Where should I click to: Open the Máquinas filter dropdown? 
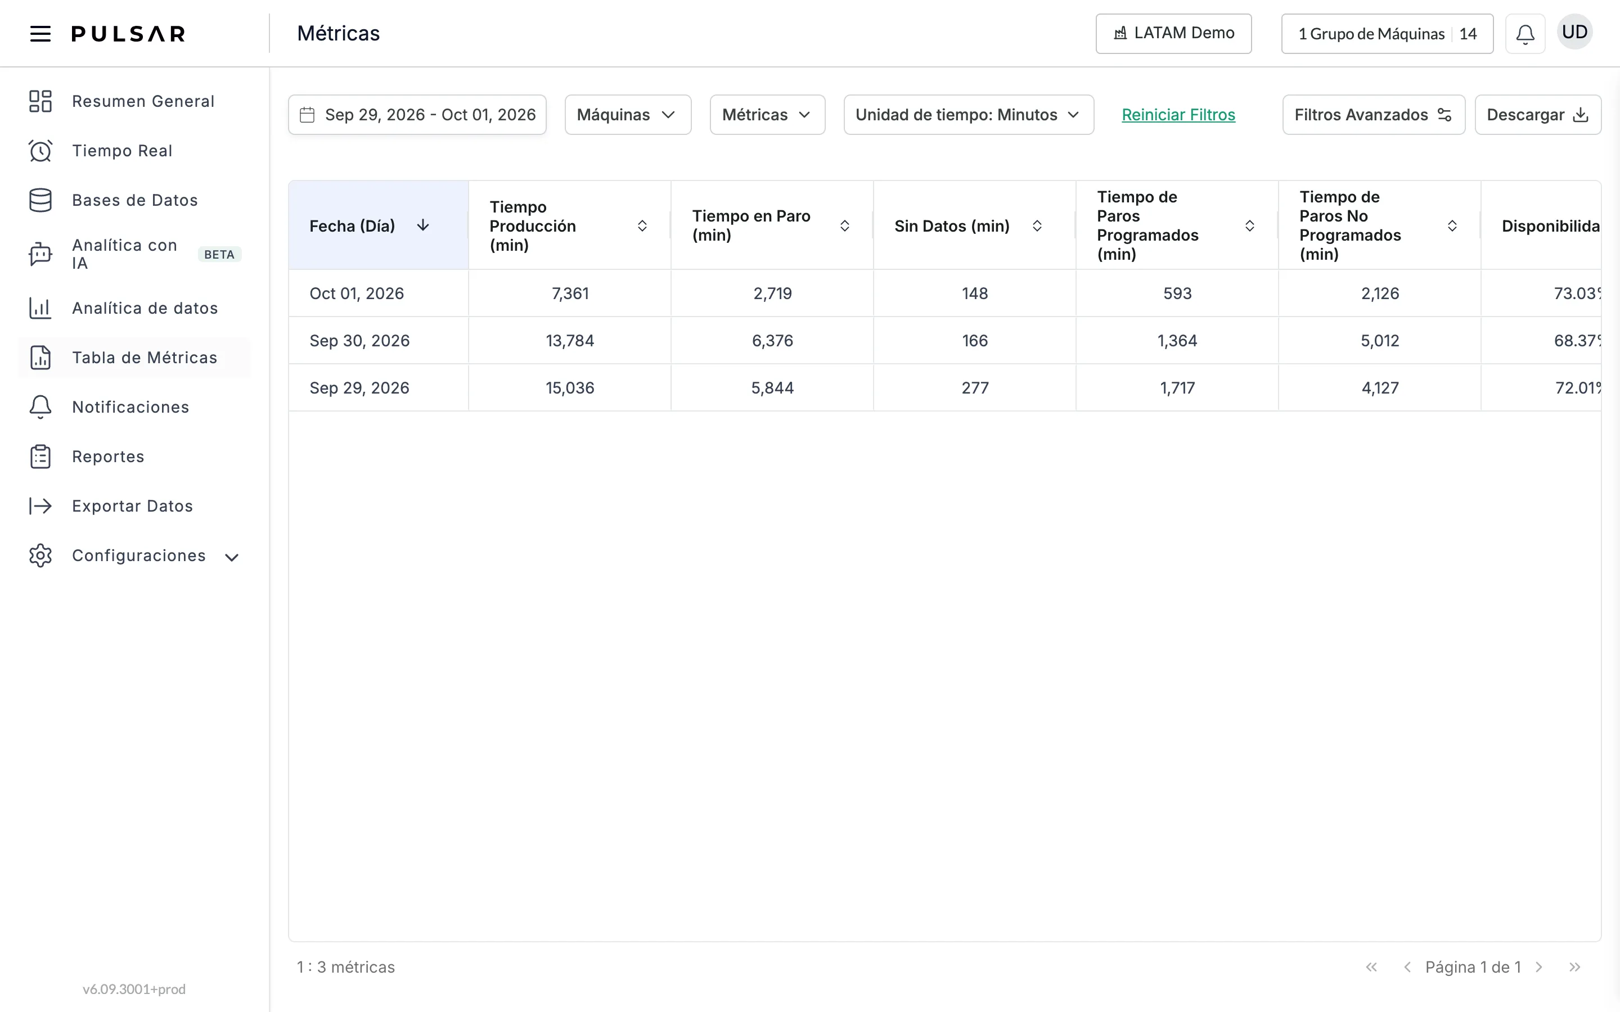coord(628,115)
